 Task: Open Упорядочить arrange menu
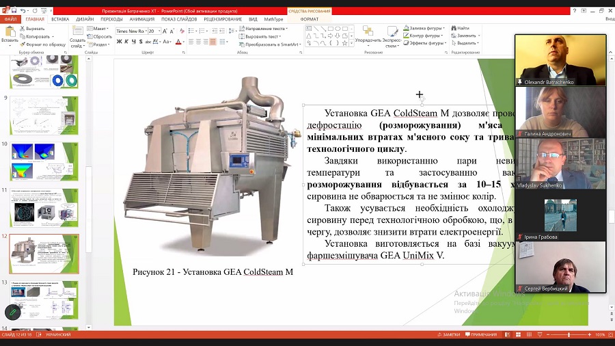[x=368, y=36]
